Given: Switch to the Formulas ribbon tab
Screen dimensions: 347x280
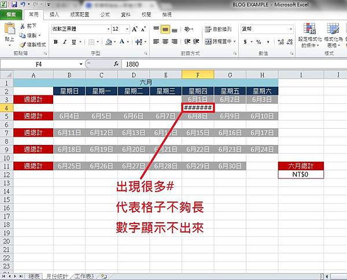Looking at the screenshot, I should pos(105,14).
